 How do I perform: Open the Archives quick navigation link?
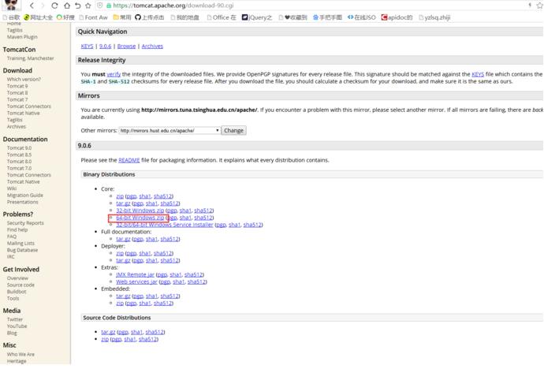pos(152,46)
